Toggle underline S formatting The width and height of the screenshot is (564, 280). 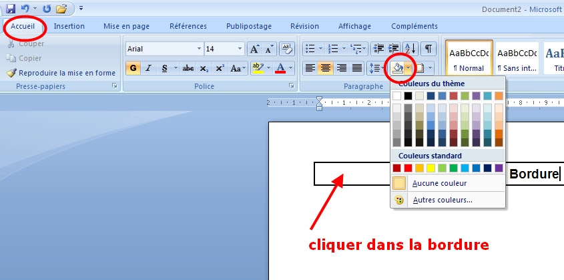click(164, 68)
